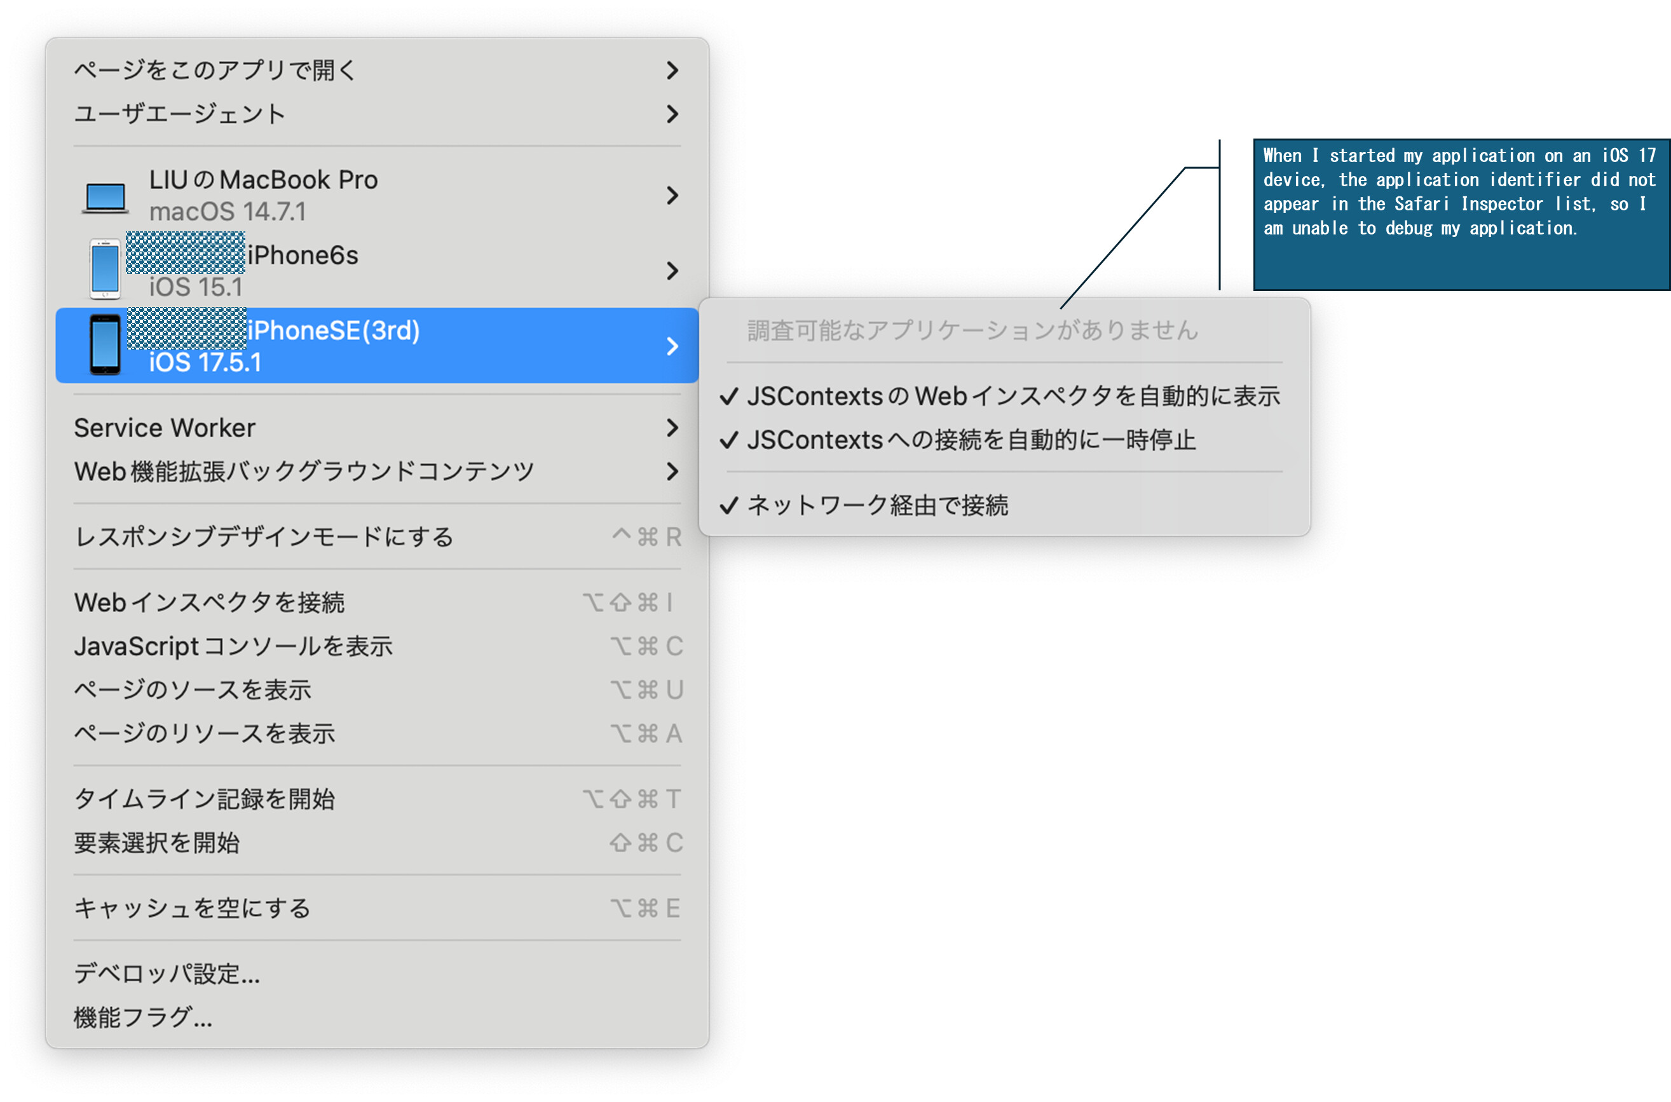
Task: Choose ページのソースを表示
Action: tap(193, 690)
